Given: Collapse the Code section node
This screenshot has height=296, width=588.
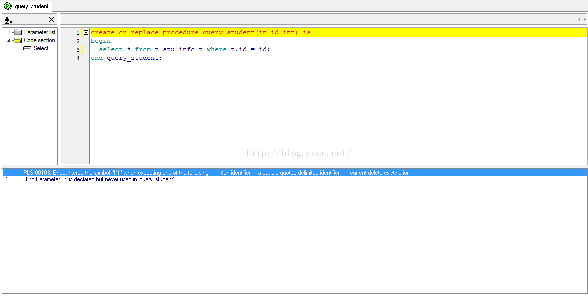Looking at the screenshot, I should pos(9,40).
